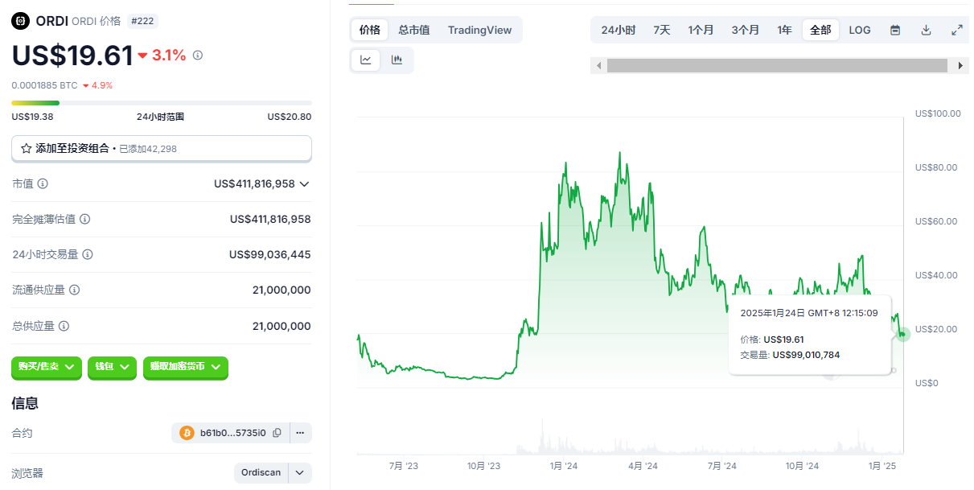Expand the chart to fullscreen
This screenshot has height=490, width=974.
pyautogui.click(x=957, y=30)
